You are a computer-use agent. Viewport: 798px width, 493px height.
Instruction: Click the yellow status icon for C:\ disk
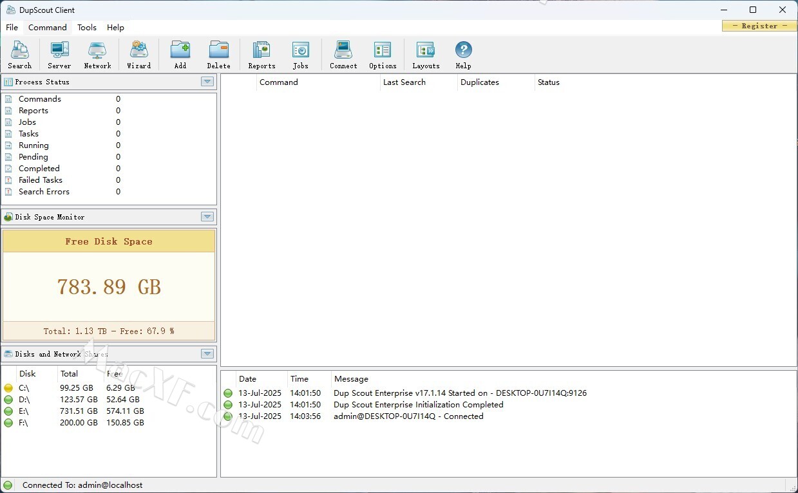[x=8, y=388]
